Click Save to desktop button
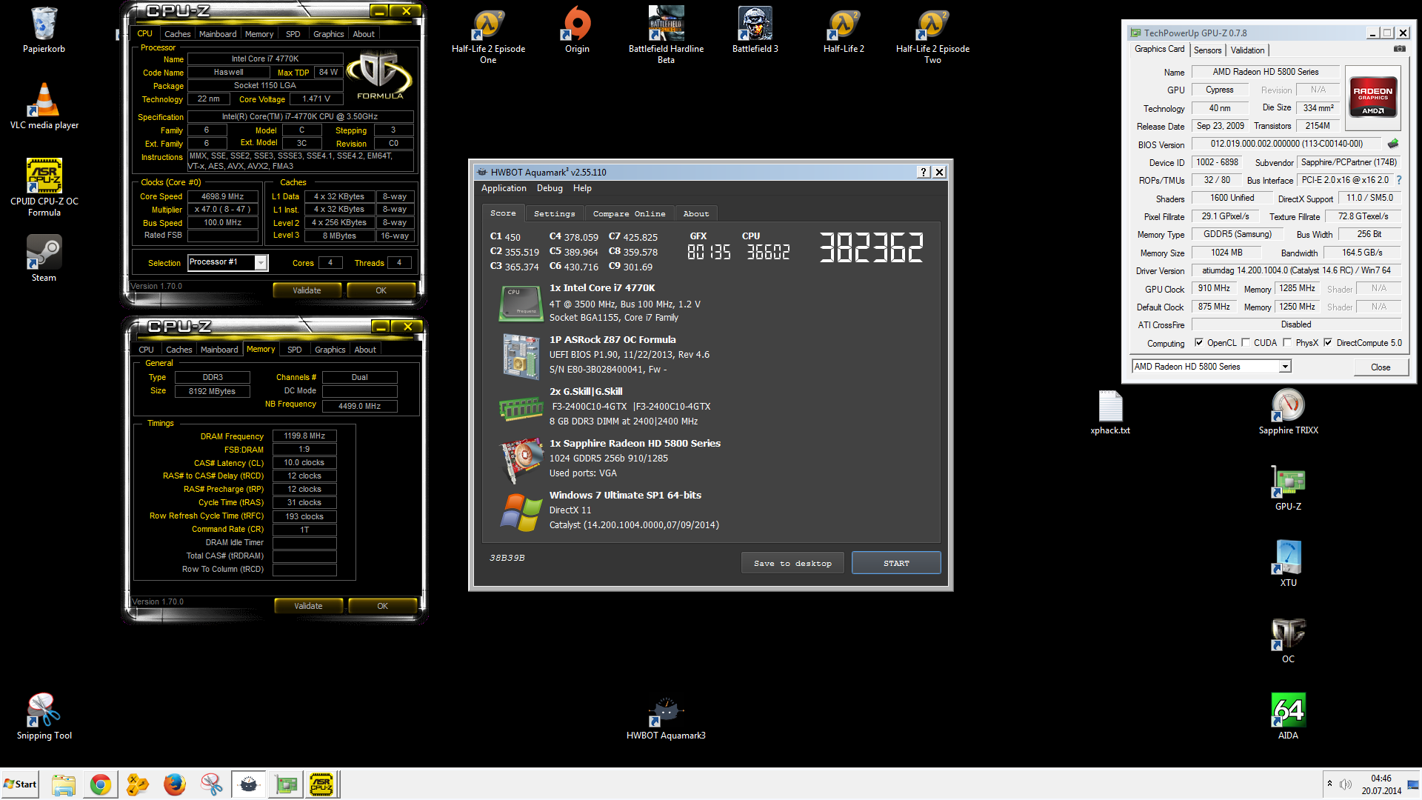The height and width of the screenshot is (800, 1422). pos(792,563)
